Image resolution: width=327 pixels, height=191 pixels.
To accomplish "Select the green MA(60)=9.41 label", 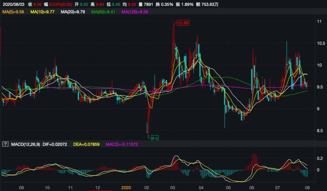I will point(102,12).
